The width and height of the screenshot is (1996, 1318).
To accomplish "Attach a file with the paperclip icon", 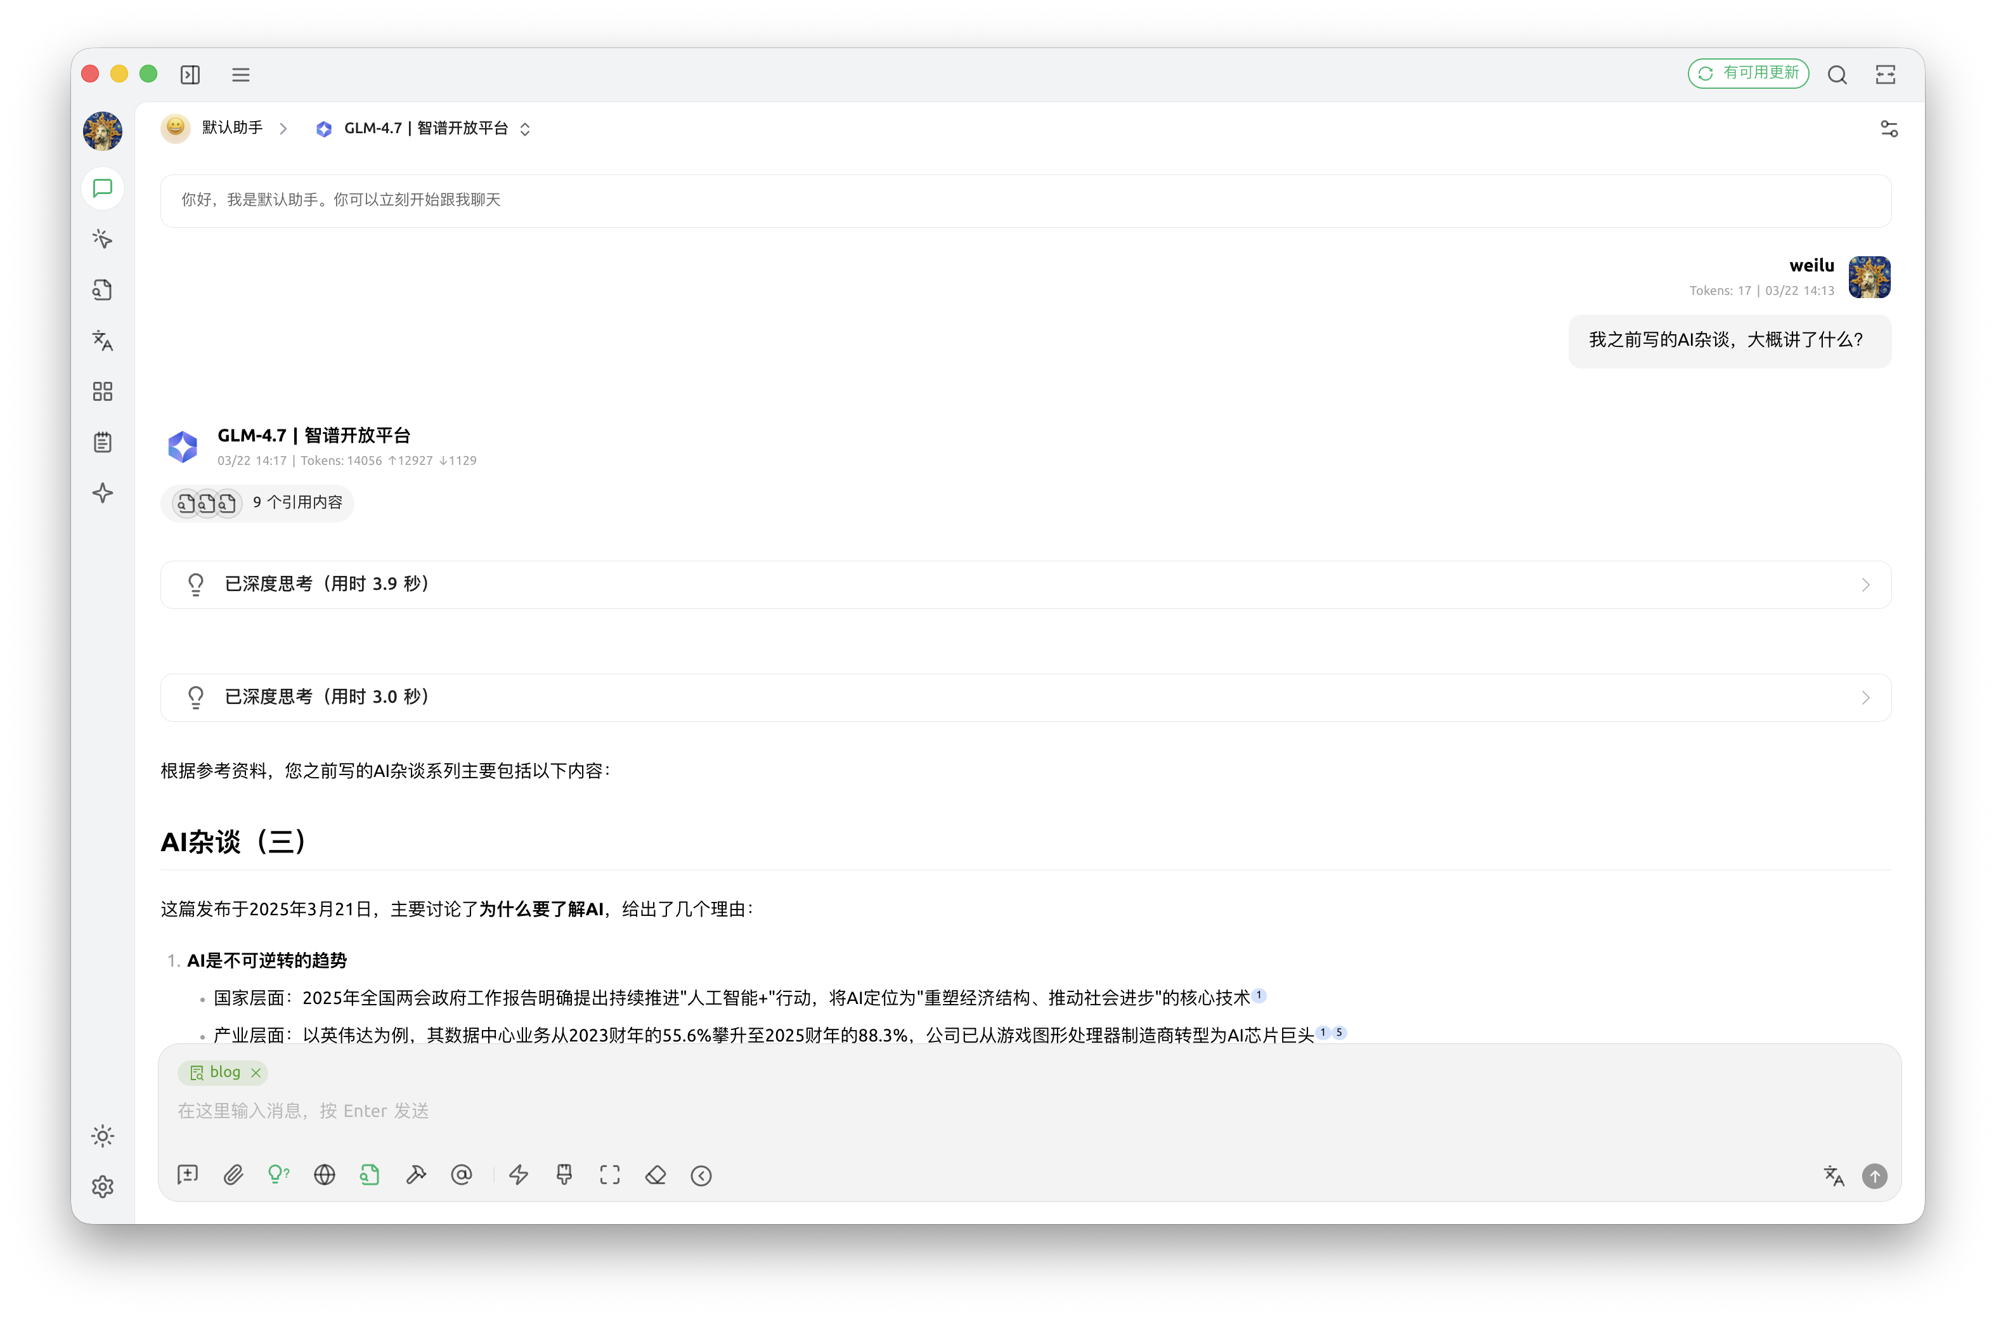I will tap(233, 1175).
